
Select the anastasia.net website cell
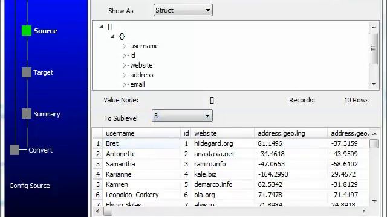click(x=223, y=154)
